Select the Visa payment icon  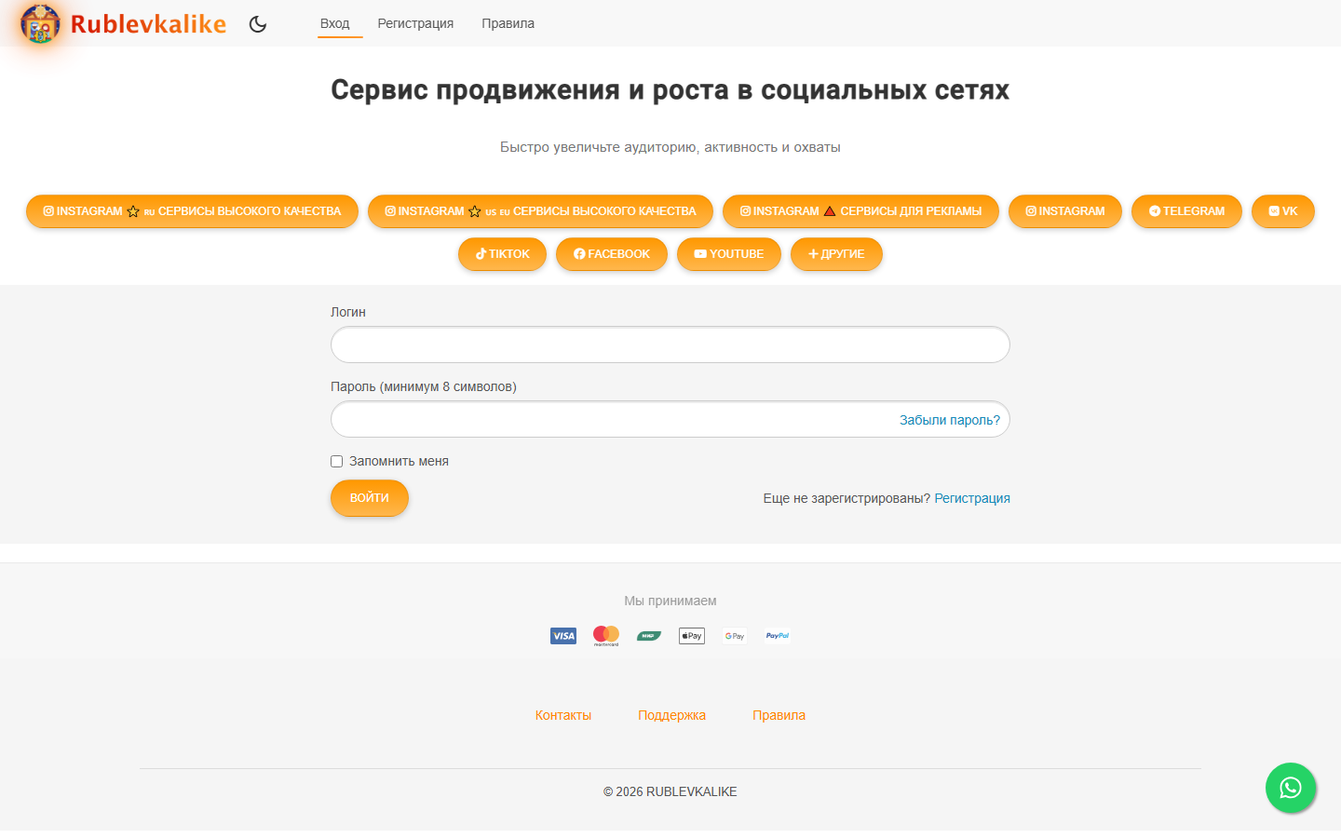click(562, 636)
